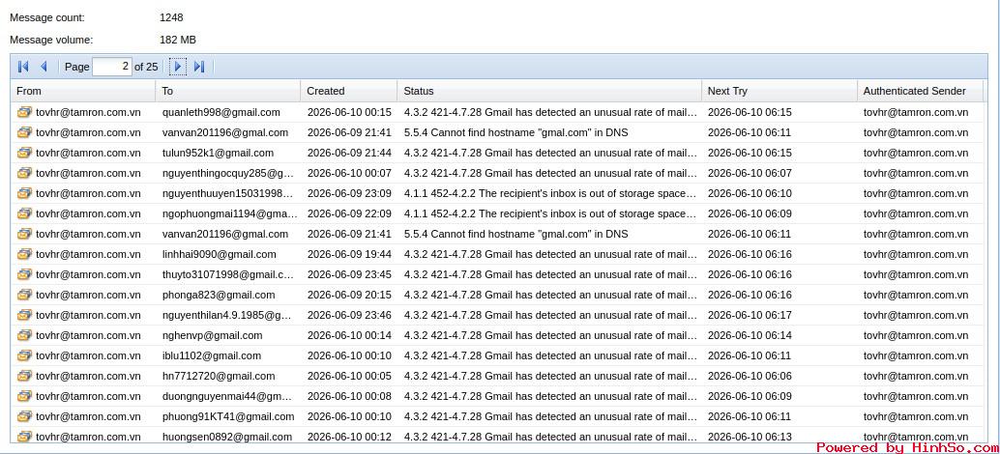Select recipient hn7712720@gmail.com
Viewport: 1000px width, 454px height.
pos(219,376)
